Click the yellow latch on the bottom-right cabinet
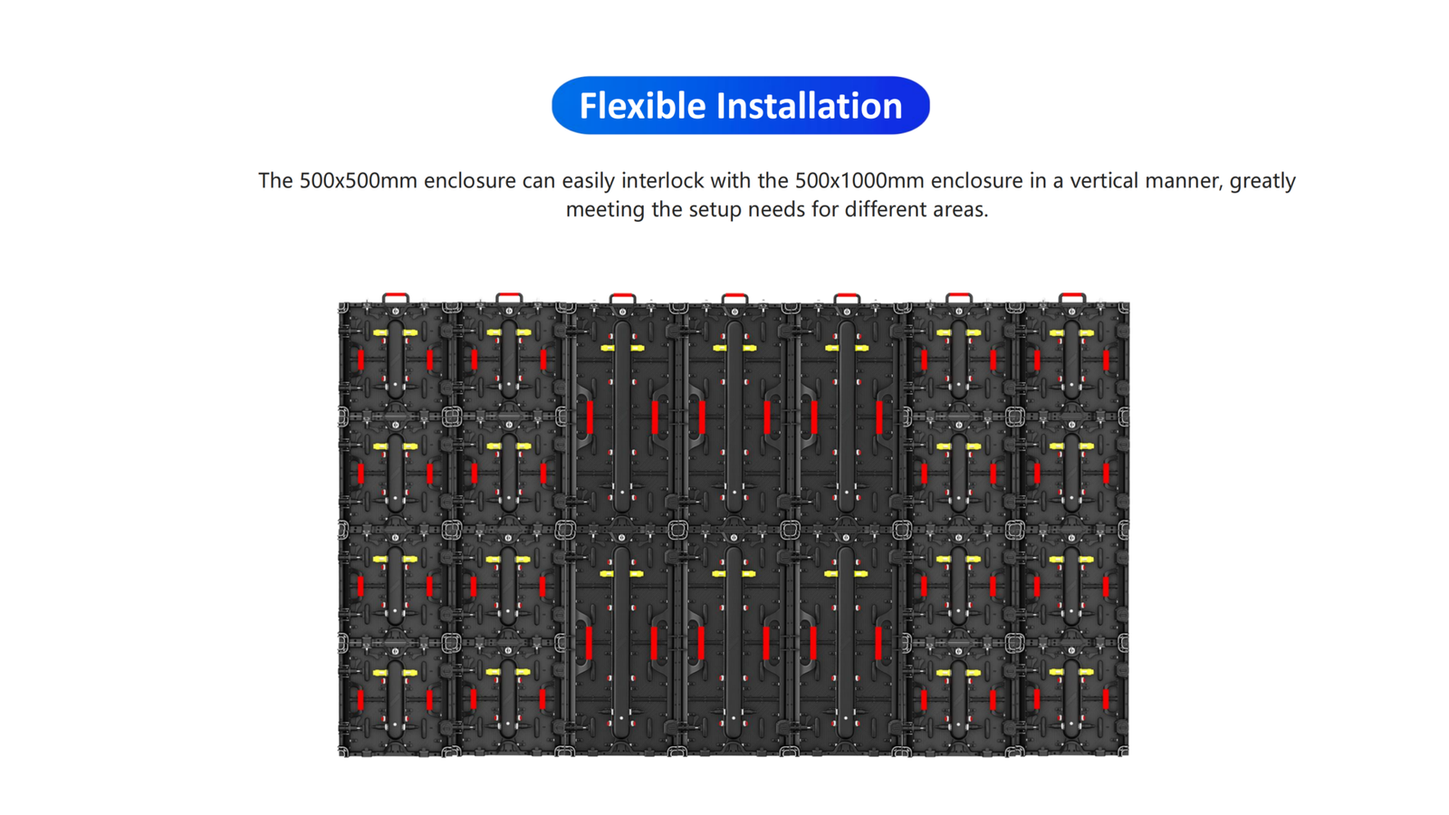 click(x=1071, y=673)
